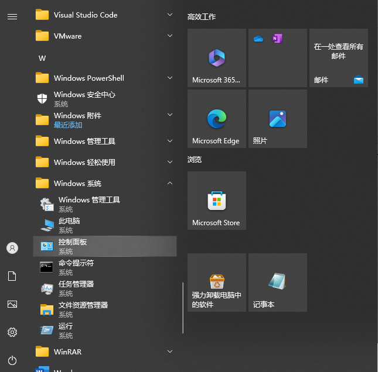Expand the Visual Studio Code folder
378x372 pixels.
pyautogui.click(x=104, y=15)
